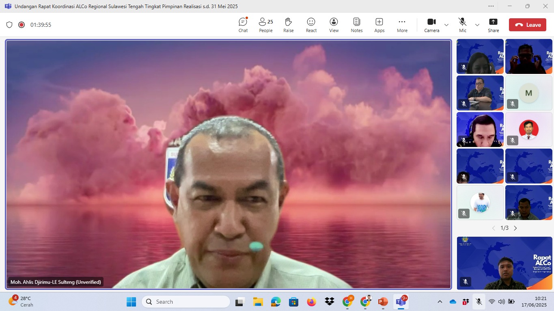Screen dimensions: 554x311
Task: Open the Chat panel
Action: 243,25
